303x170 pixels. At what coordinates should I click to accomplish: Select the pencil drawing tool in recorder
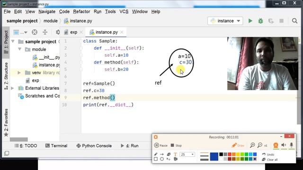[x=156, y=154]
